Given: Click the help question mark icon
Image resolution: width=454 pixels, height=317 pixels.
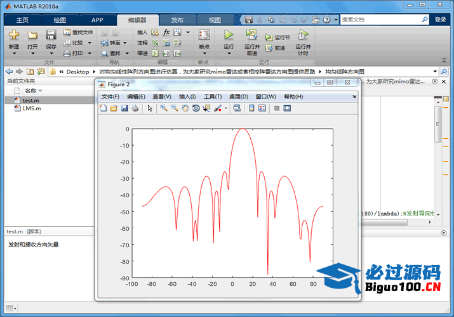Looking at the screenshot, I should click(x=327, y=20).
